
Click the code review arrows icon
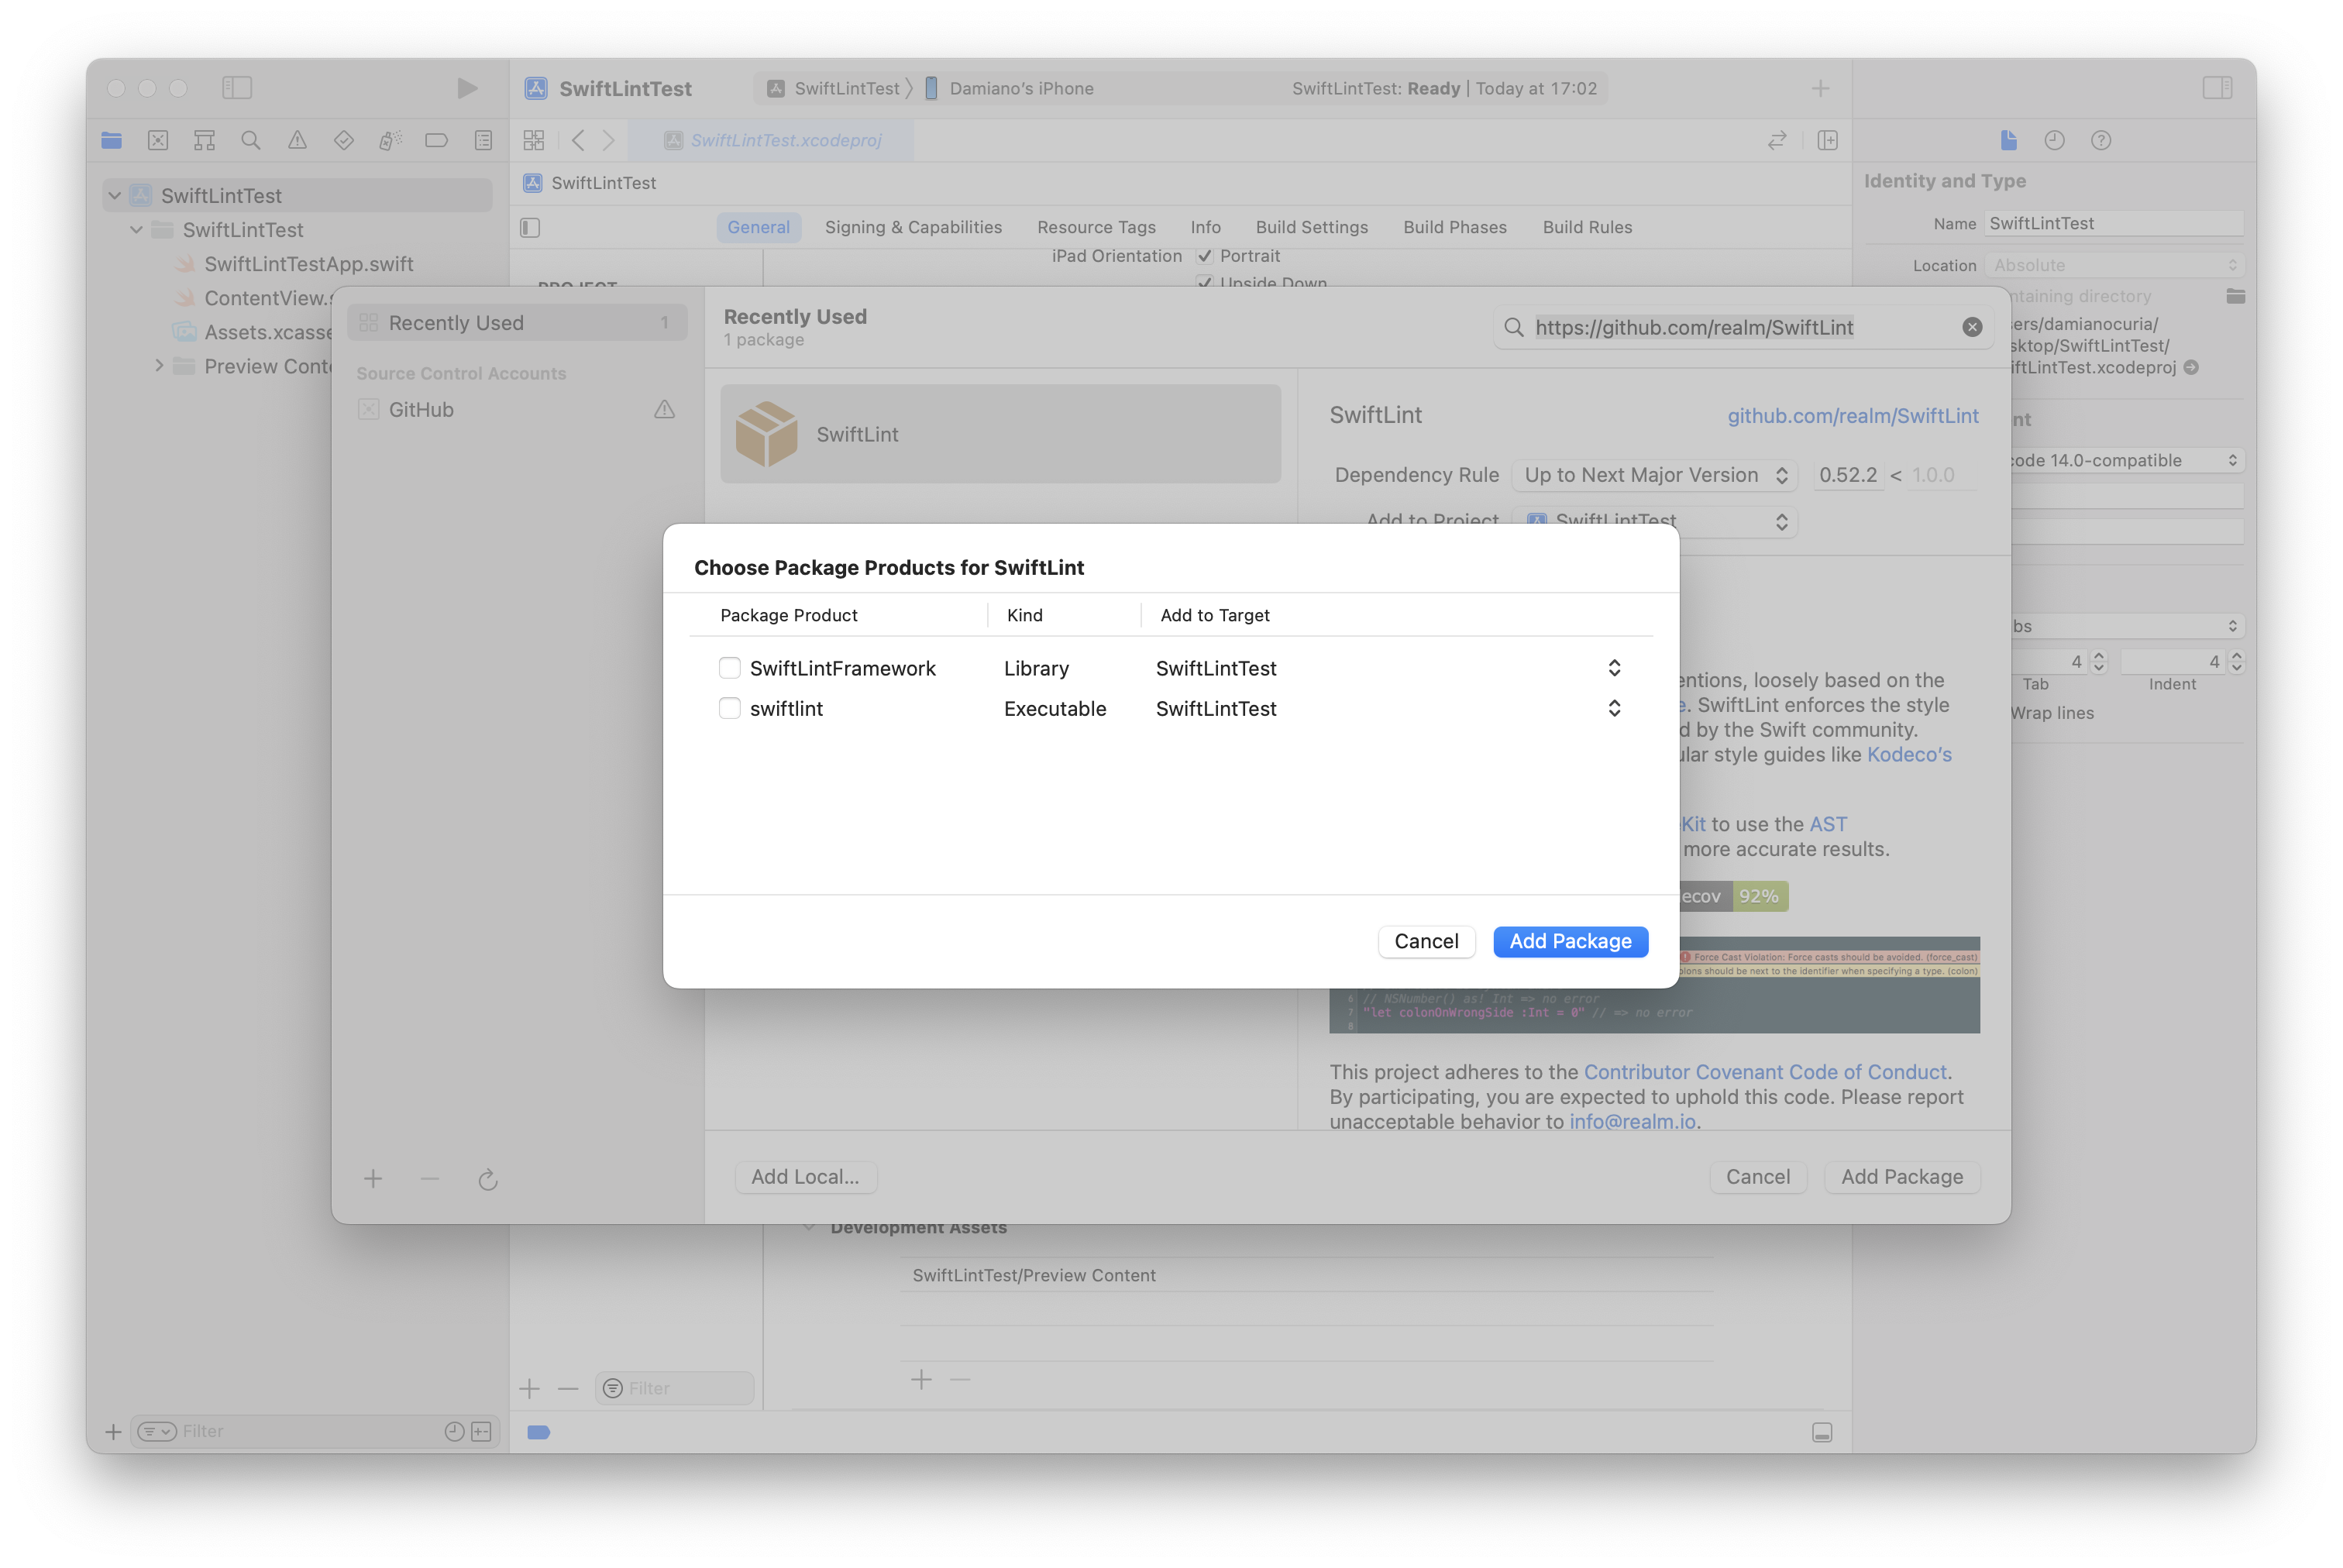pos(1776,140)
